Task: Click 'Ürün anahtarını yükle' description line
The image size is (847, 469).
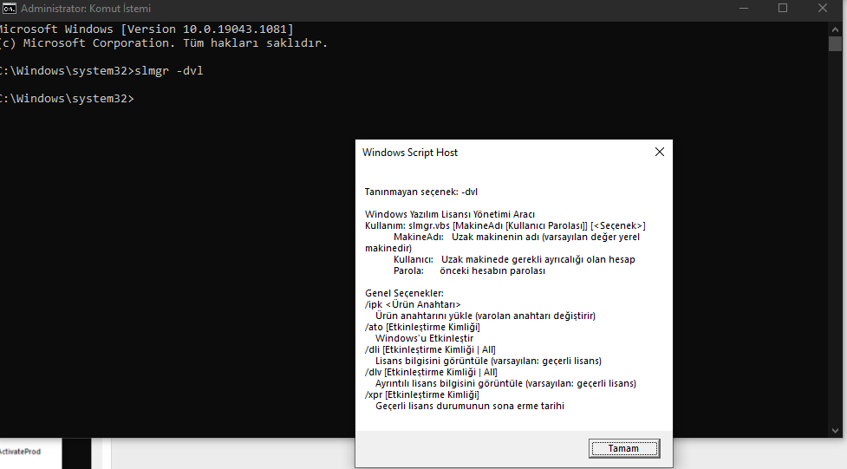Action: (485, 316)
